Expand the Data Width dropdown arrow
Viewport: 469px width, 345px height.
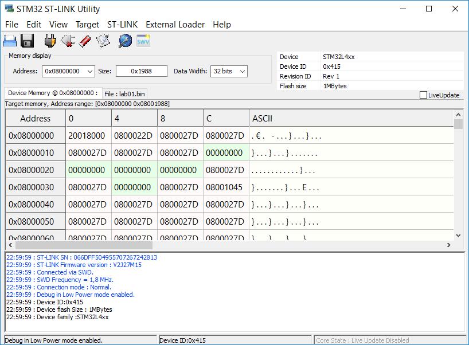click(x=243, y=72)
